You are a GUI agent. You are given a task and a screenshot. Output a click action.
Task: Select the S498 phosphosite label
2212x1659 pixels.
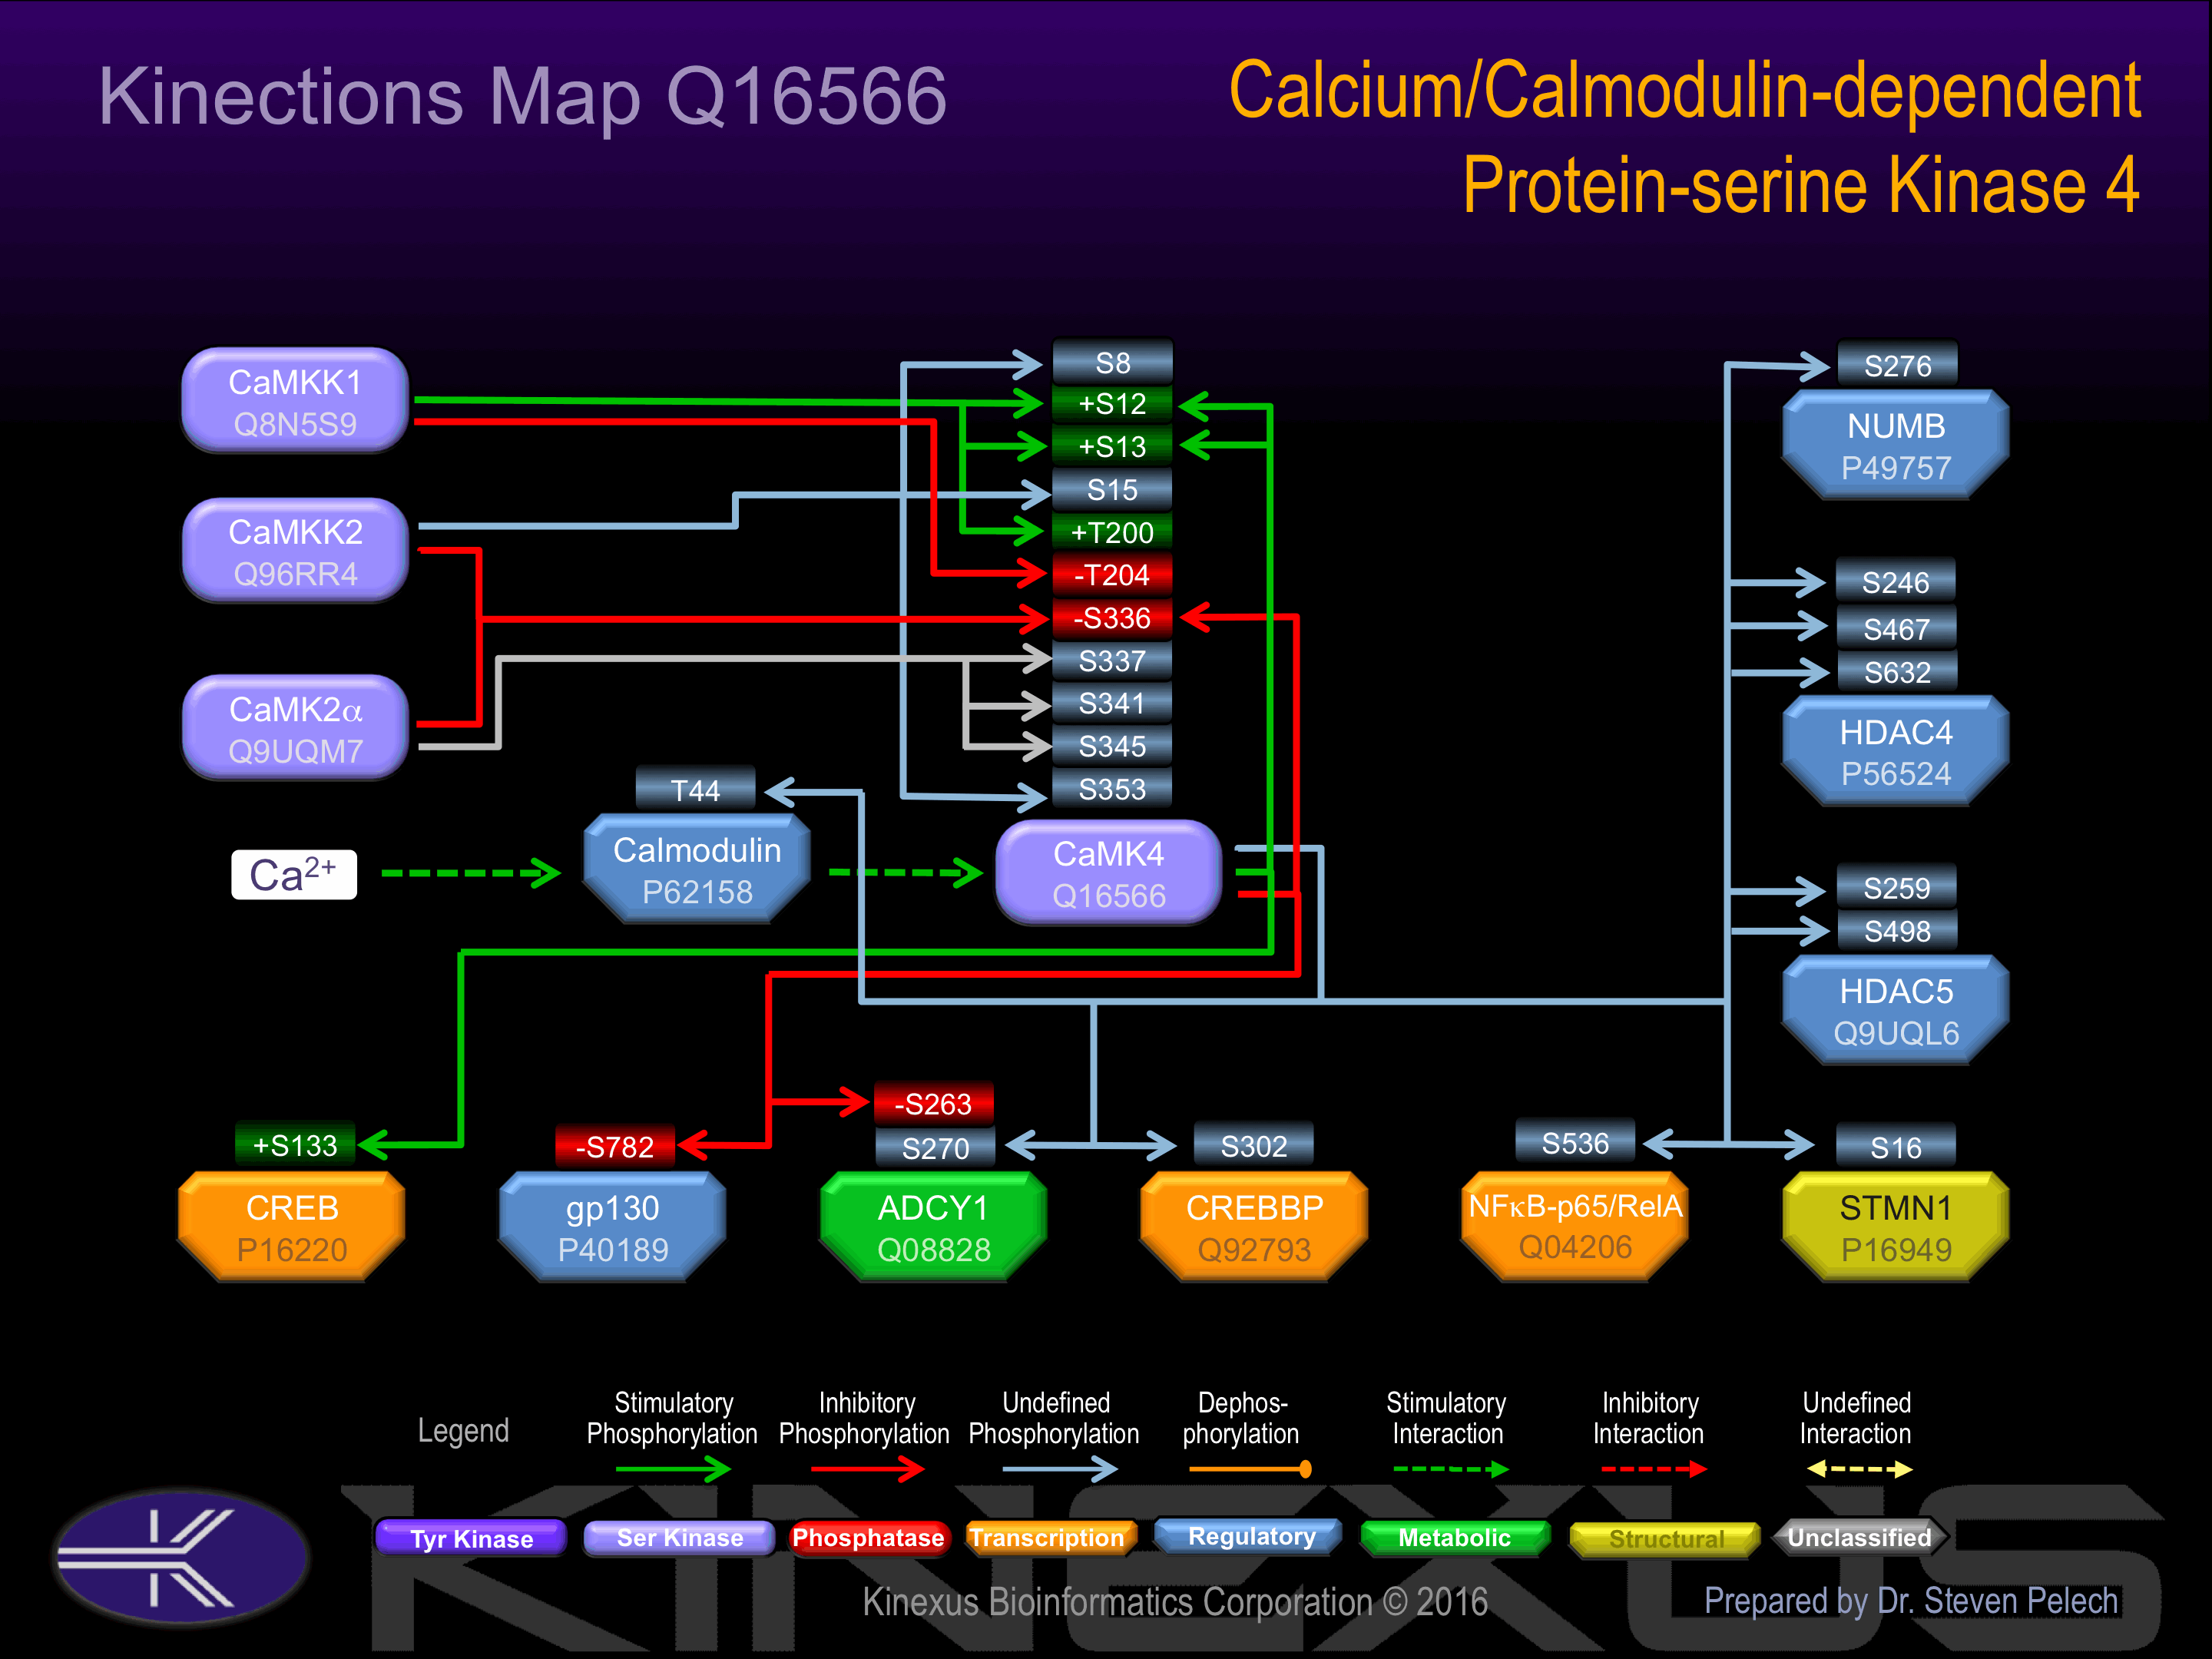(x=1897, y=931)
